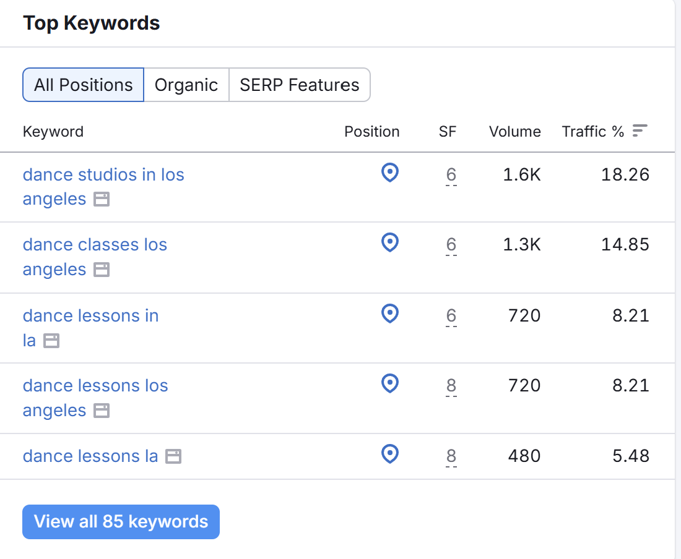The width and height of the screenshot is (681, 559).
Task: Switch to the SERP Features tab
Action: [x=300, y=85]
